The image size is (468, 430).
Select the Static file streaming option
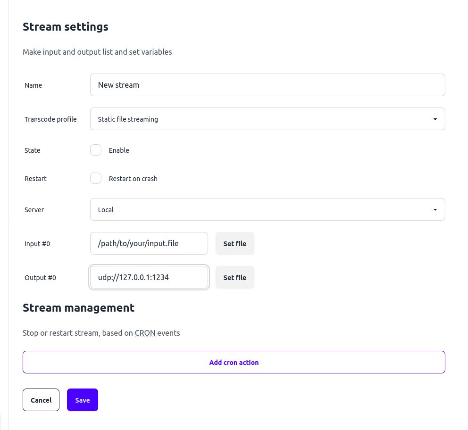[x=267, y=119]
